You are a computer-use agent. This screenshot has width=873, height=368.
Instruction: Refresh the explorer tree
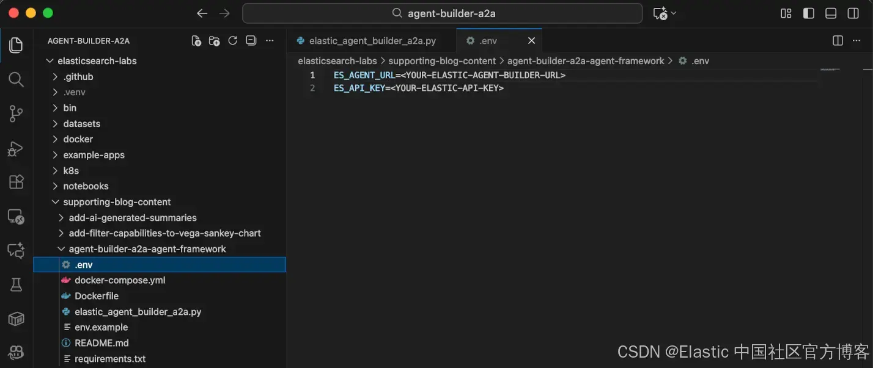pos(232,41)
